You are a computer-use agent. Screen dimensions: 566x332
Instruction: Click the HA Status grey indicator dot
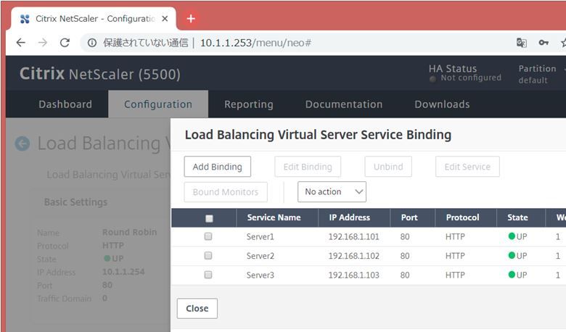(432, 78)
